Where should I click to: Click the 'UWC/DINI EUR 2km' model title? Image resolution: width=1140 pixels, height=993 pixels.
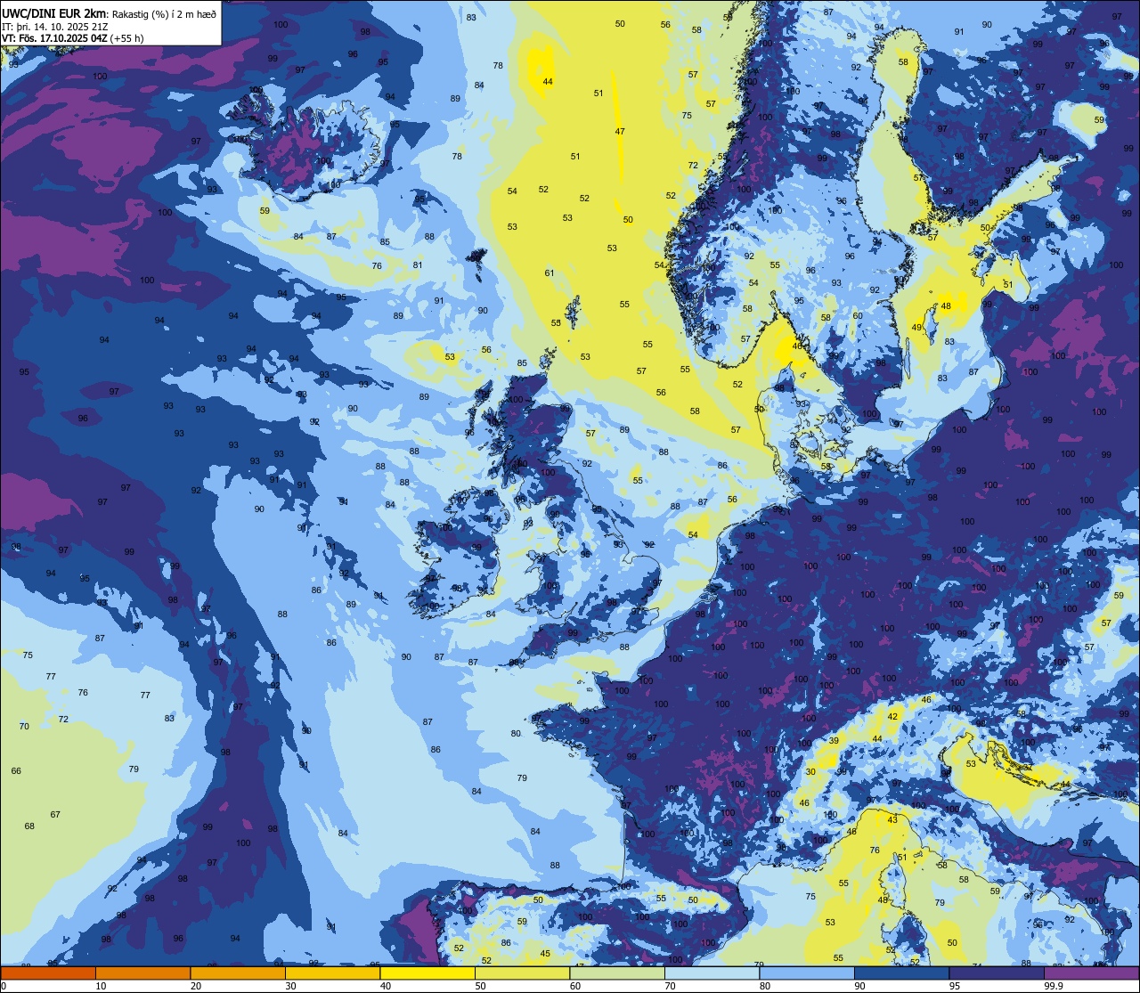[x=53, y=12]
